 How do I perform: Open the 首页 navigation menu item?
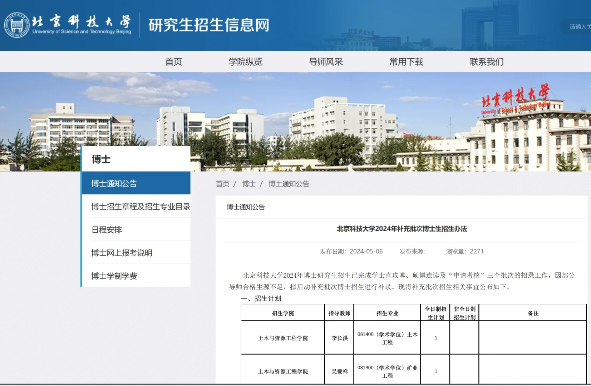tap(174, 62)
